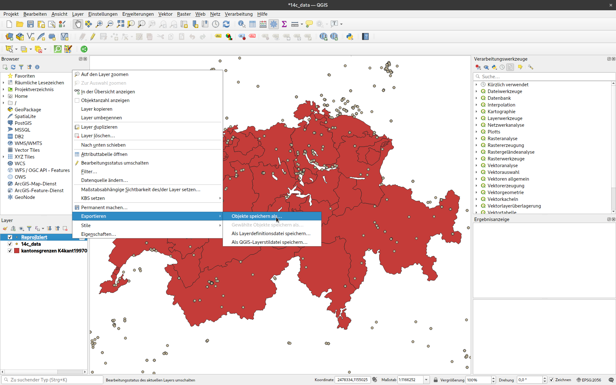Expand the XYZ Tiles browser node
The width and height of the screenshot is (616, 385).
click(x=4, y=157)
